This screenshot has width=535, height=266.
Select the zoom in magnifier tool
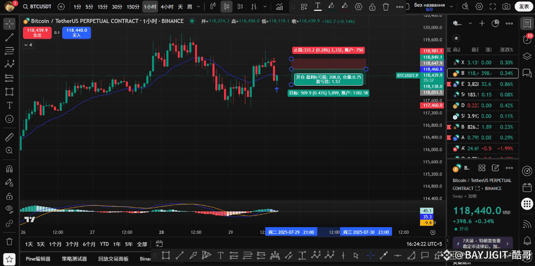9,150
